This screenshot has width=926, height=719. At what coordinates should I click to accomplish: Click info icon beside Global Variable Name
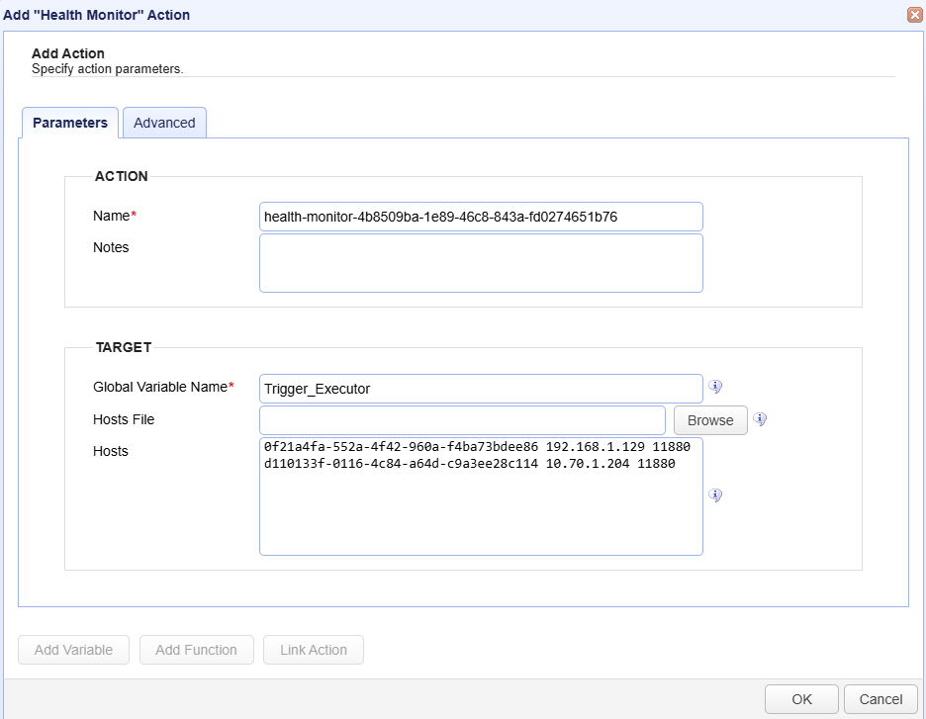715,387
